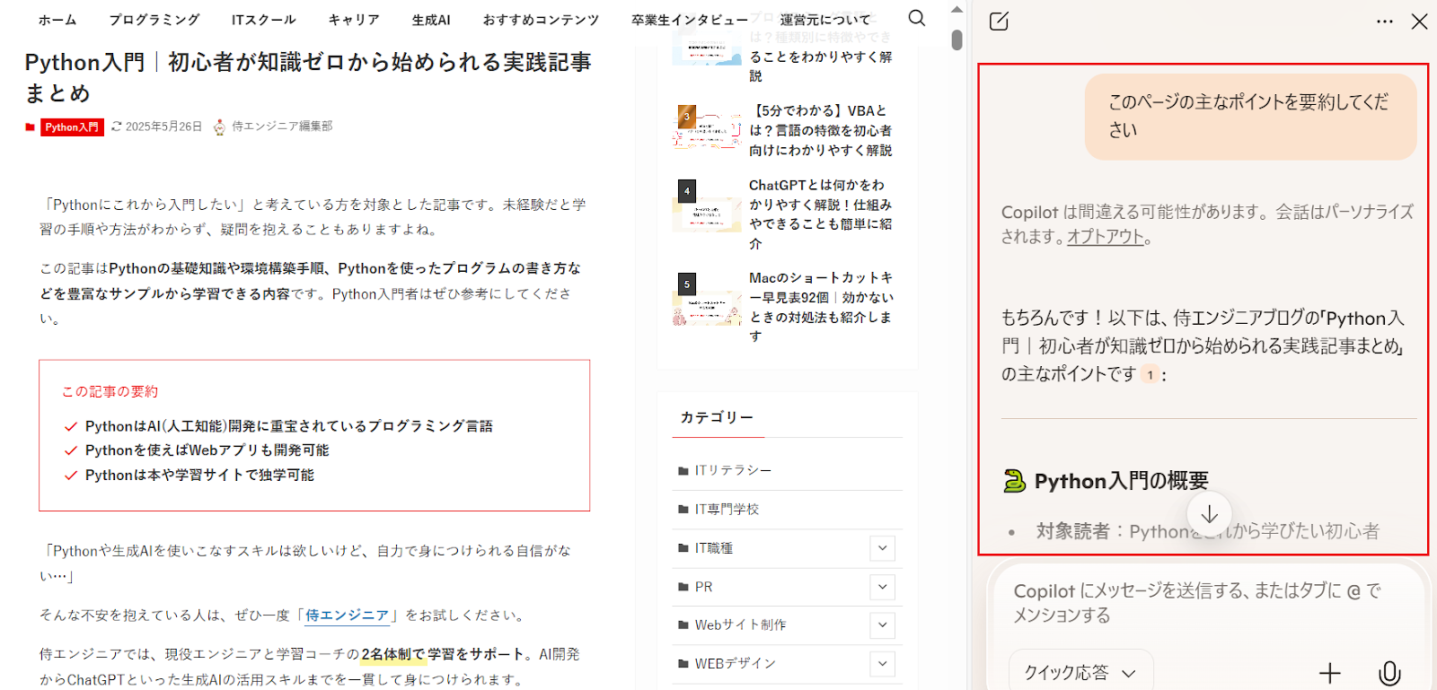Click the 侍エンジニア編集部 author link
Viewport: 1437px width, 690px height.
tap(282, 127)
